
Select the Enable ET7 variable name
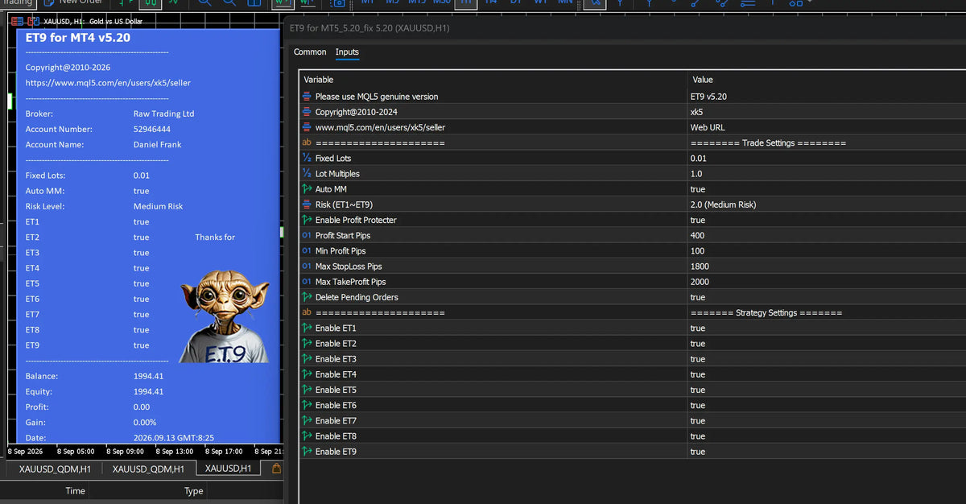tap(336, 420)
